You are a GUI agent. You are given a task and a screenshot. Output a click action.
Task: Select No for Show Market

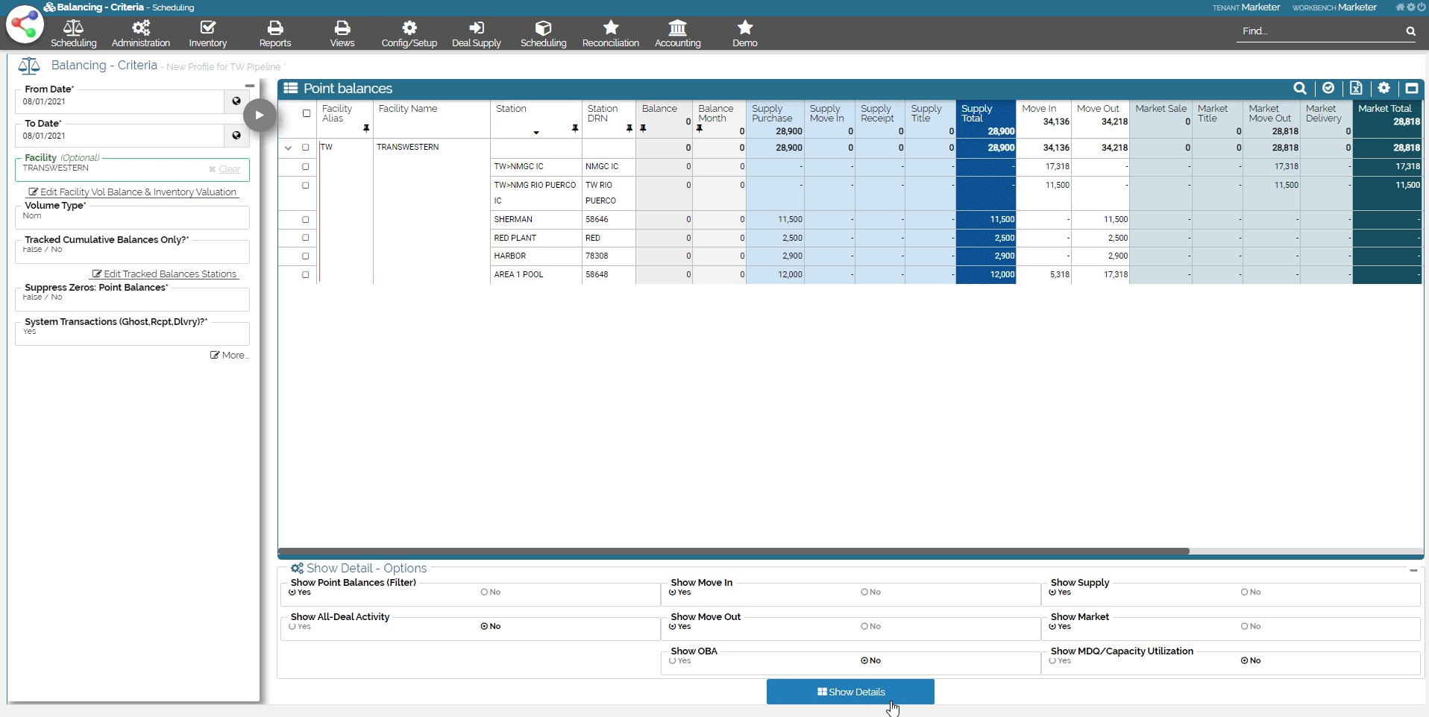pos(1245,627)
